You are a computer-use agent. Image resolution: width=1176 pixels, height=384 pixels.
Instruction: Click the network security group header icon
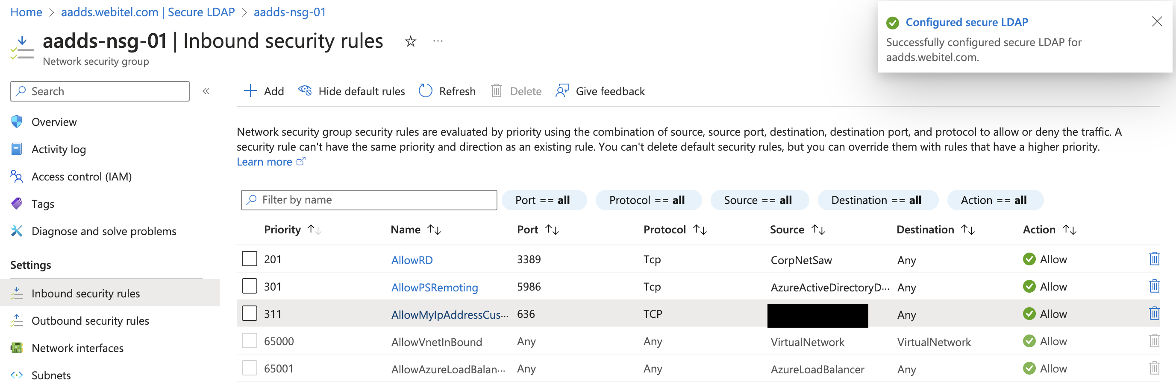22,48
